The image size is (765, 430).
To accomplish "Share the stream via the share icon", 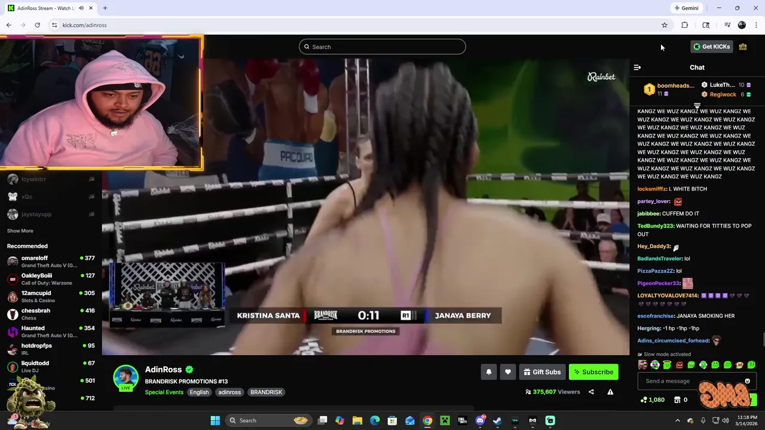I will click(x=591, y=392).
